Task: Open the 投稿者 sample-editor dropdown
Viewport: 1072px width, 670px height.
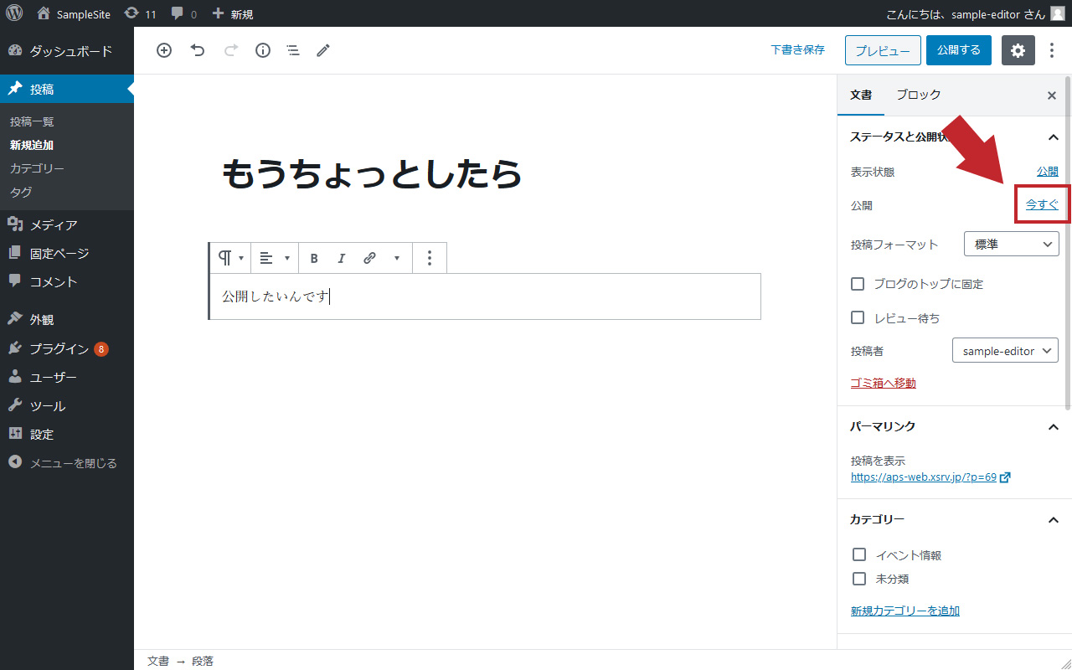Action: click(x=1005, y=351)
